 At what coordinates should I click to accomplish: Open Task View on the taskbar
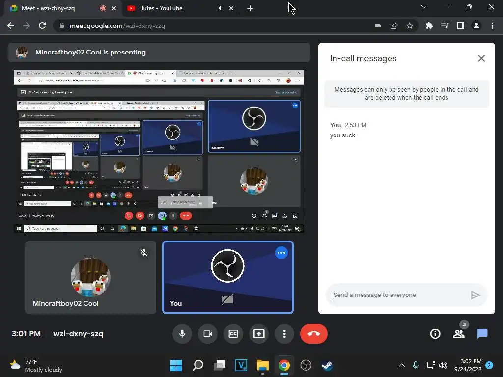(x=220, y=365)
